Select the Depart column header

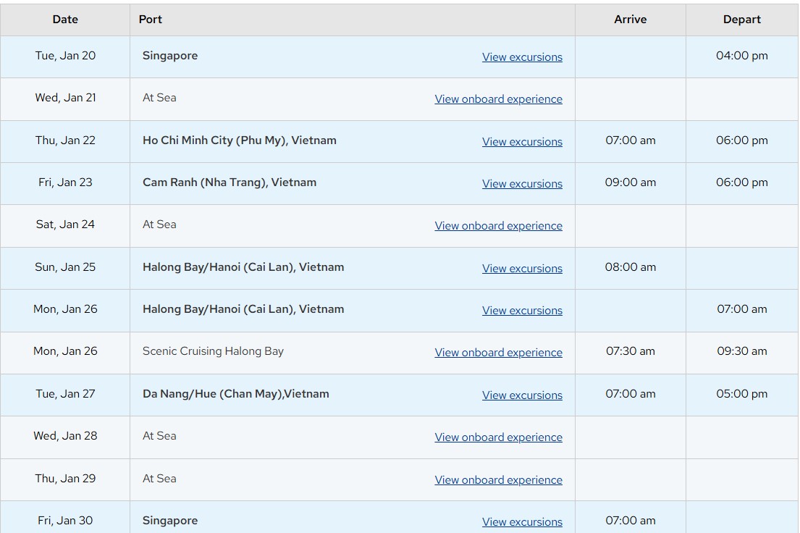click(741, 20)
